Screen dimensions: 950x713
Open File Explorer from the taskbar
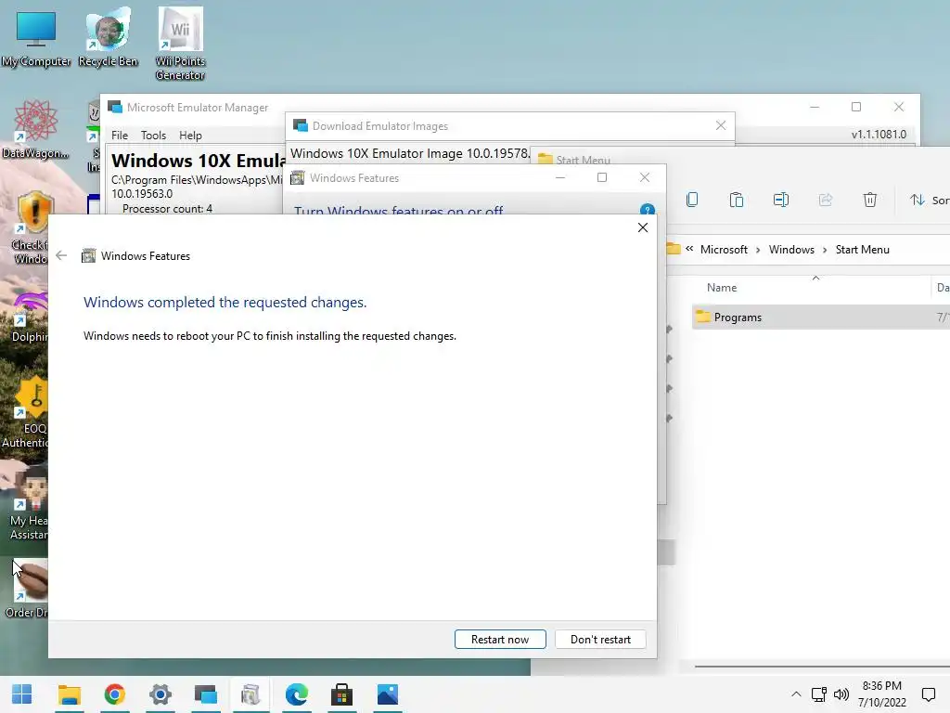[69, 694]
